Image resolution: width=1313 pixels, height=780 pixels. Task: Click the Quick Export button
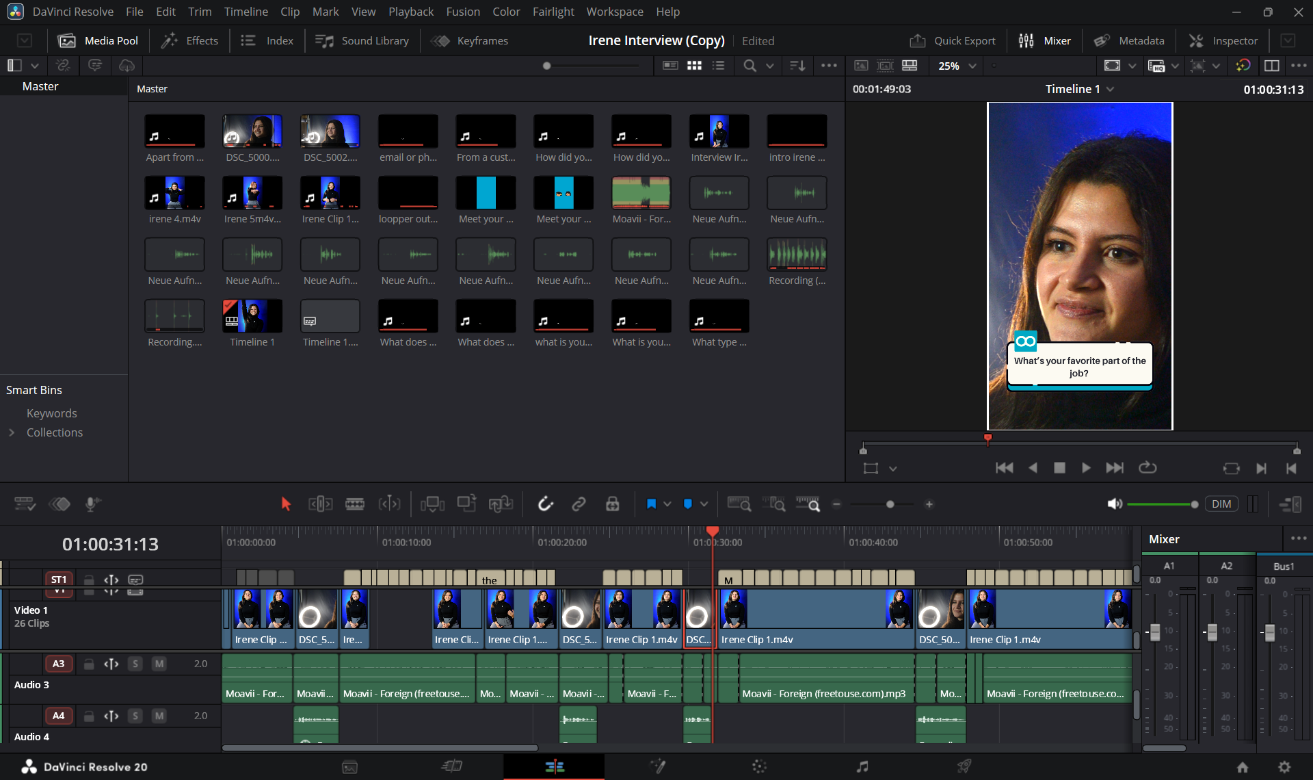click(953, 40)
